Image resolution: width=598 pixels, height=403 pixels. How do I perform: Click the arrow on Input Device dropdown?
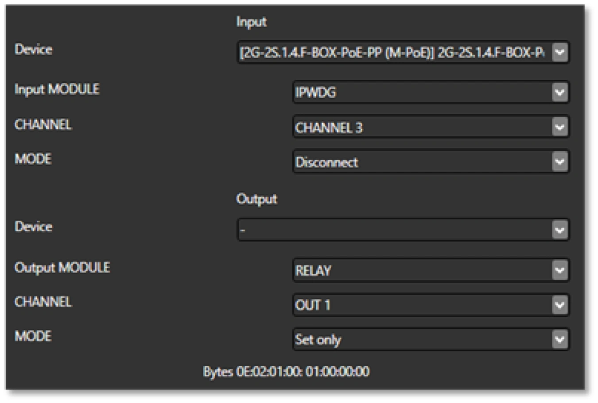pos(559,53)
